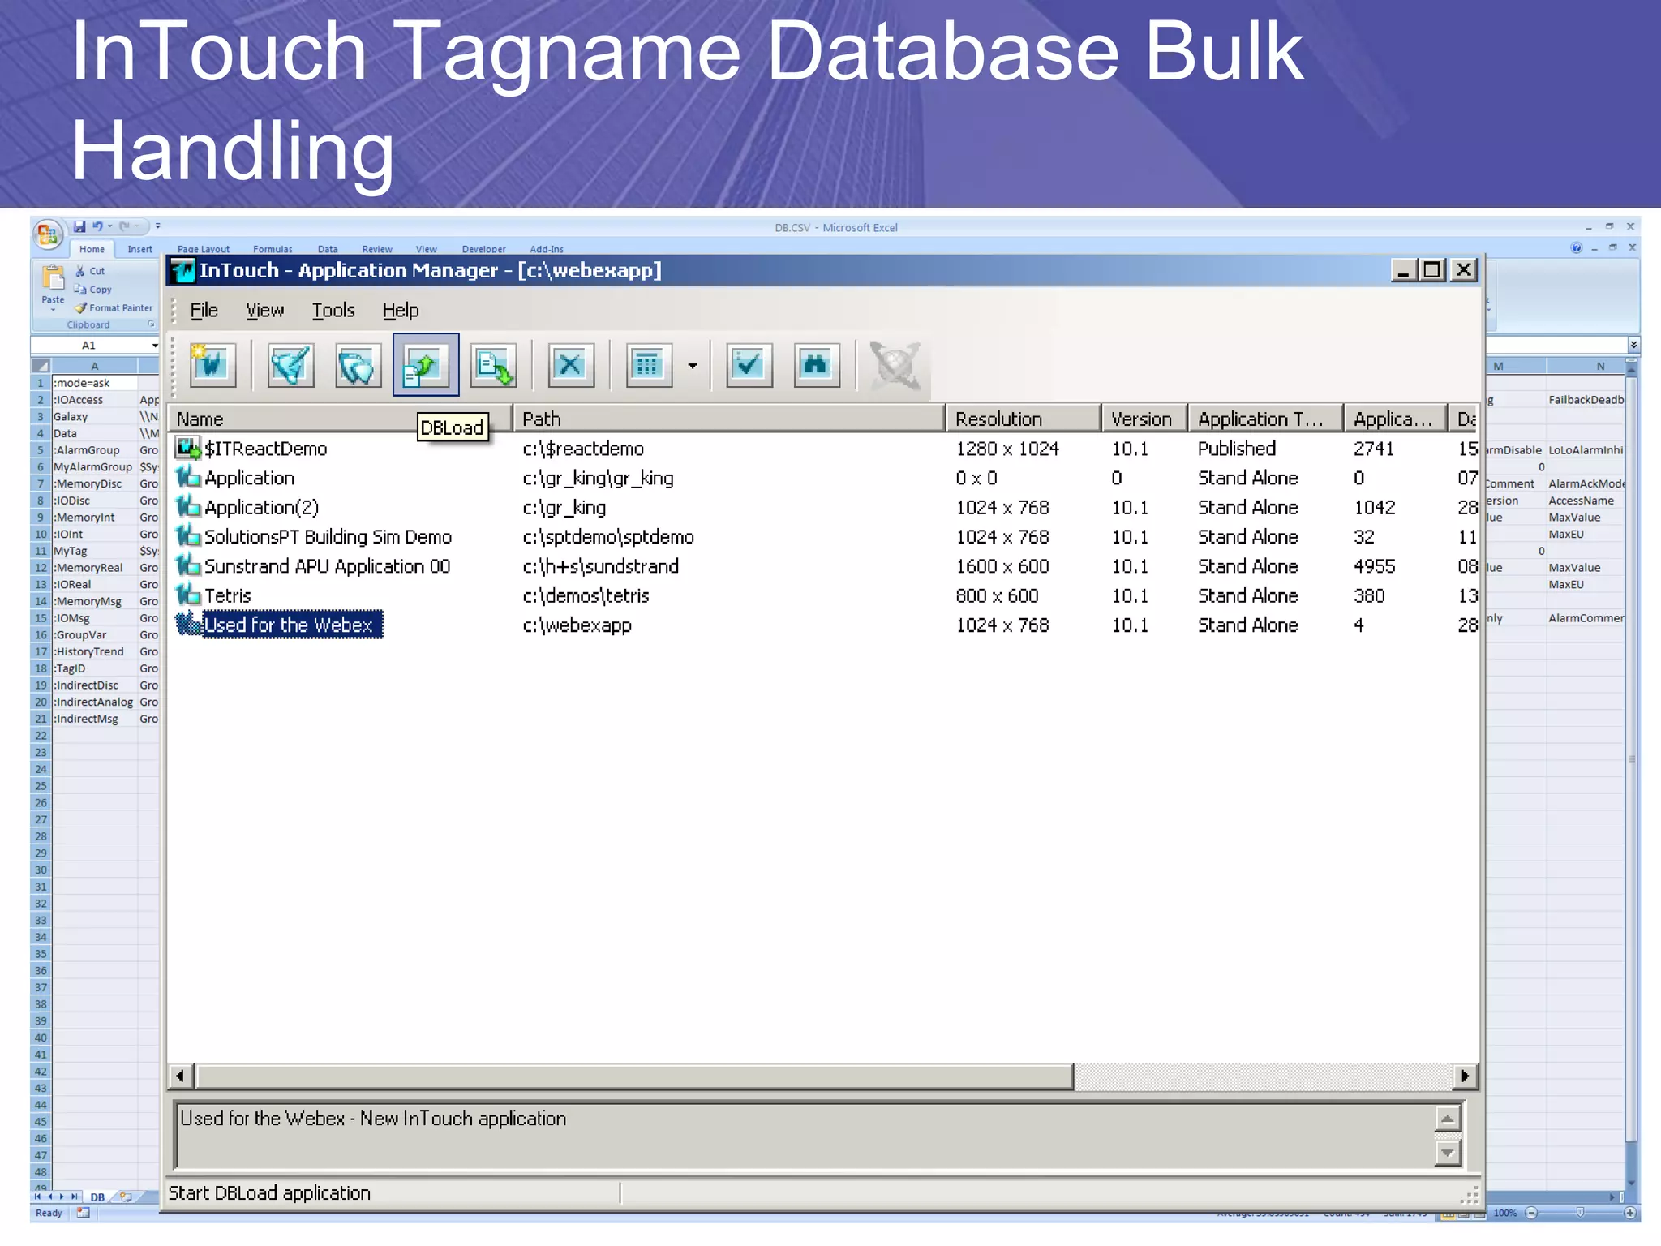Click the Excel Office button
The height and width of the screenshot is (1246, 1661).
(48, 234)
